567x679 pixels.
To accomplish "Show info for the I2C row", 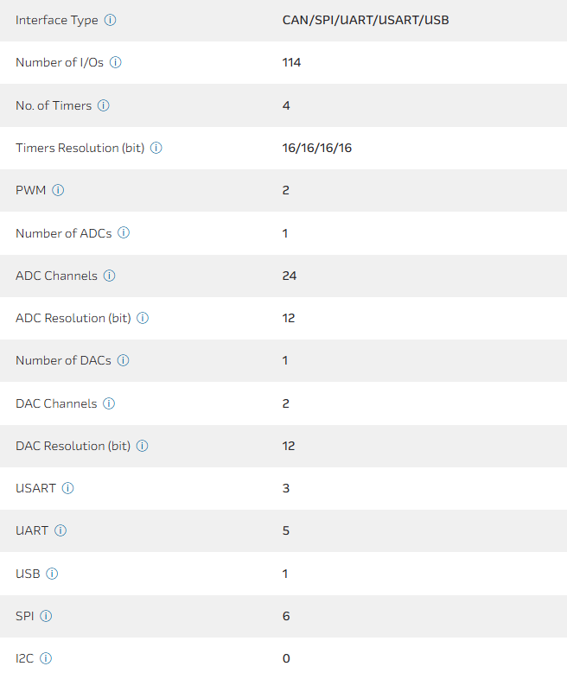I will point(47,658).
